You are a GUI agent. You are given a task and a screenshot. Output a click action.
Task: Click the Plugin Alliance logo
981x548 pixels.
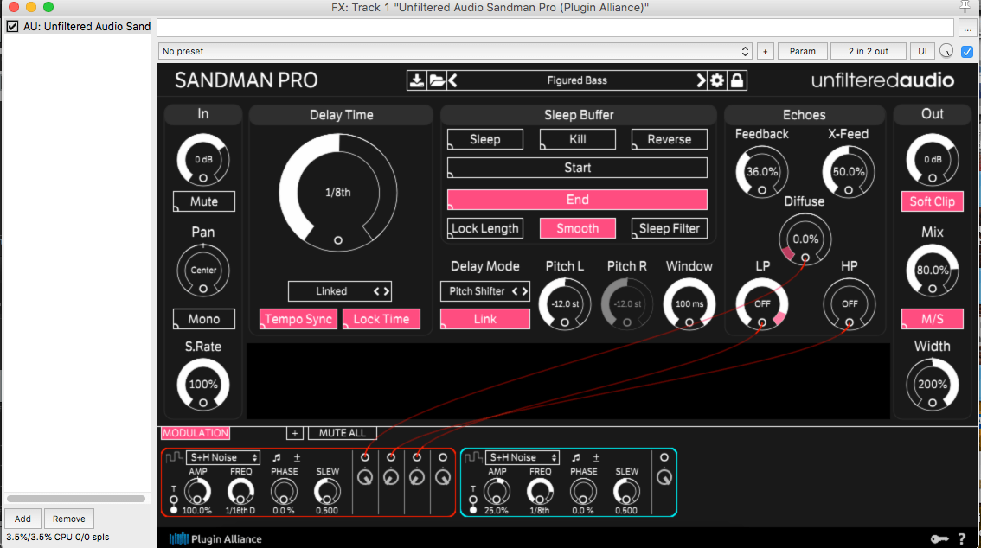[x=215, y=538]
